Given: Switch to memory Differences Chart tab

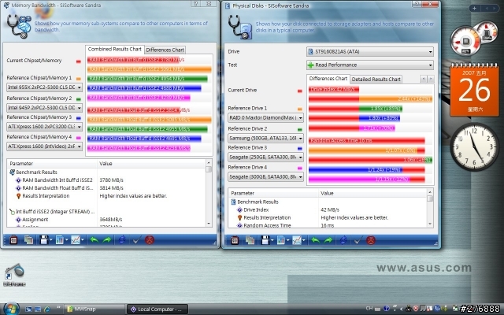Looking at the screenshot, I should click(165, 50).
